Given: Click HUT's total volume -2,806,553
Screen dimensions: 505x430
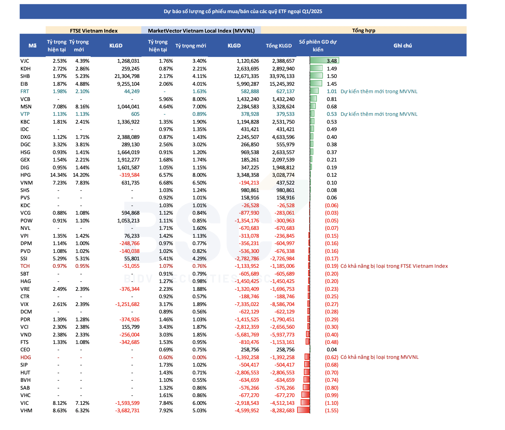Looking at the screenshot, I should [283, 373].
